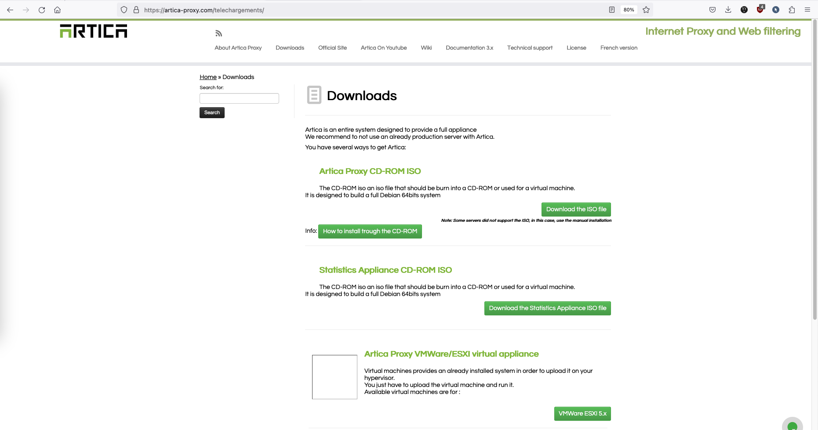The image size is (818, 430).
Task: Click the 80% zoom level indicator
Action: 629,10
